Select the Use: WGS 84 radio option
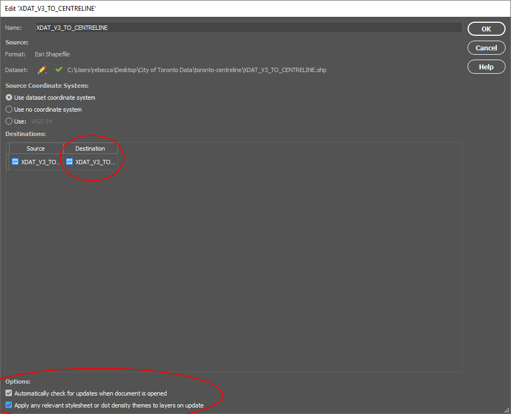Viewport: 511px width, 414px height. [9, 121]
